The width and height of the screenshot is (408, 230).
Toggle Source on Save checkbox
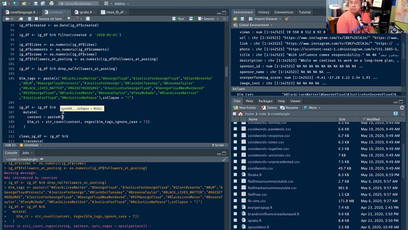(36, 19)
